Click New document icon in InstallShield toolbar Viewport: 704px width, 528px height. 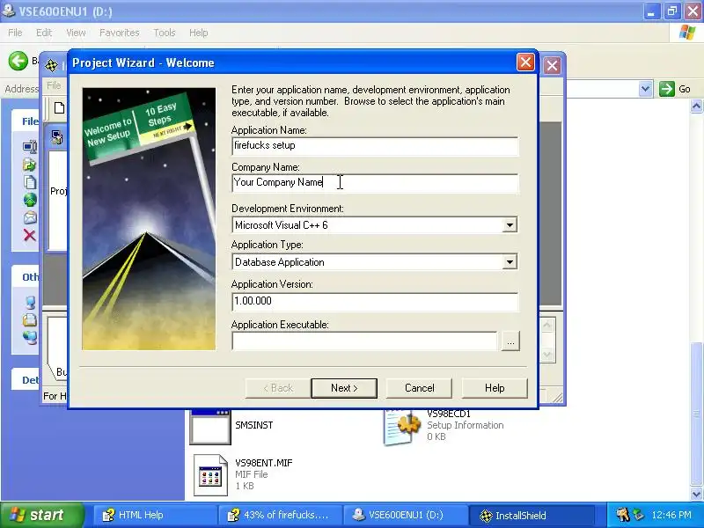point(59,107)
